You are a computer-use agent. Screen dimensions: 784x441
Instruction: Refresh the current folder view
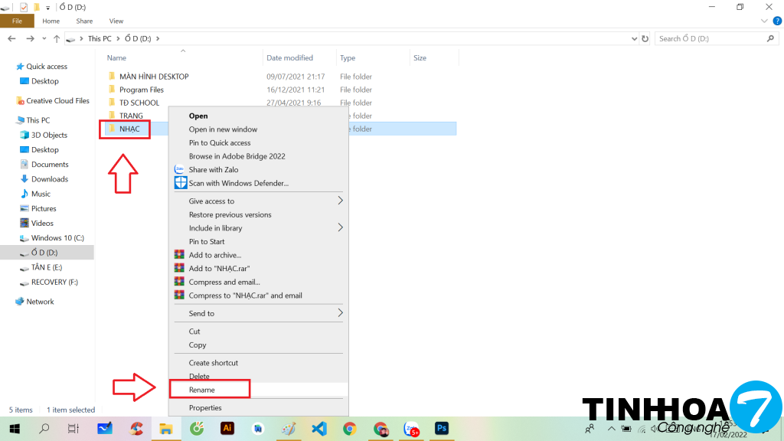pos(645,38)
